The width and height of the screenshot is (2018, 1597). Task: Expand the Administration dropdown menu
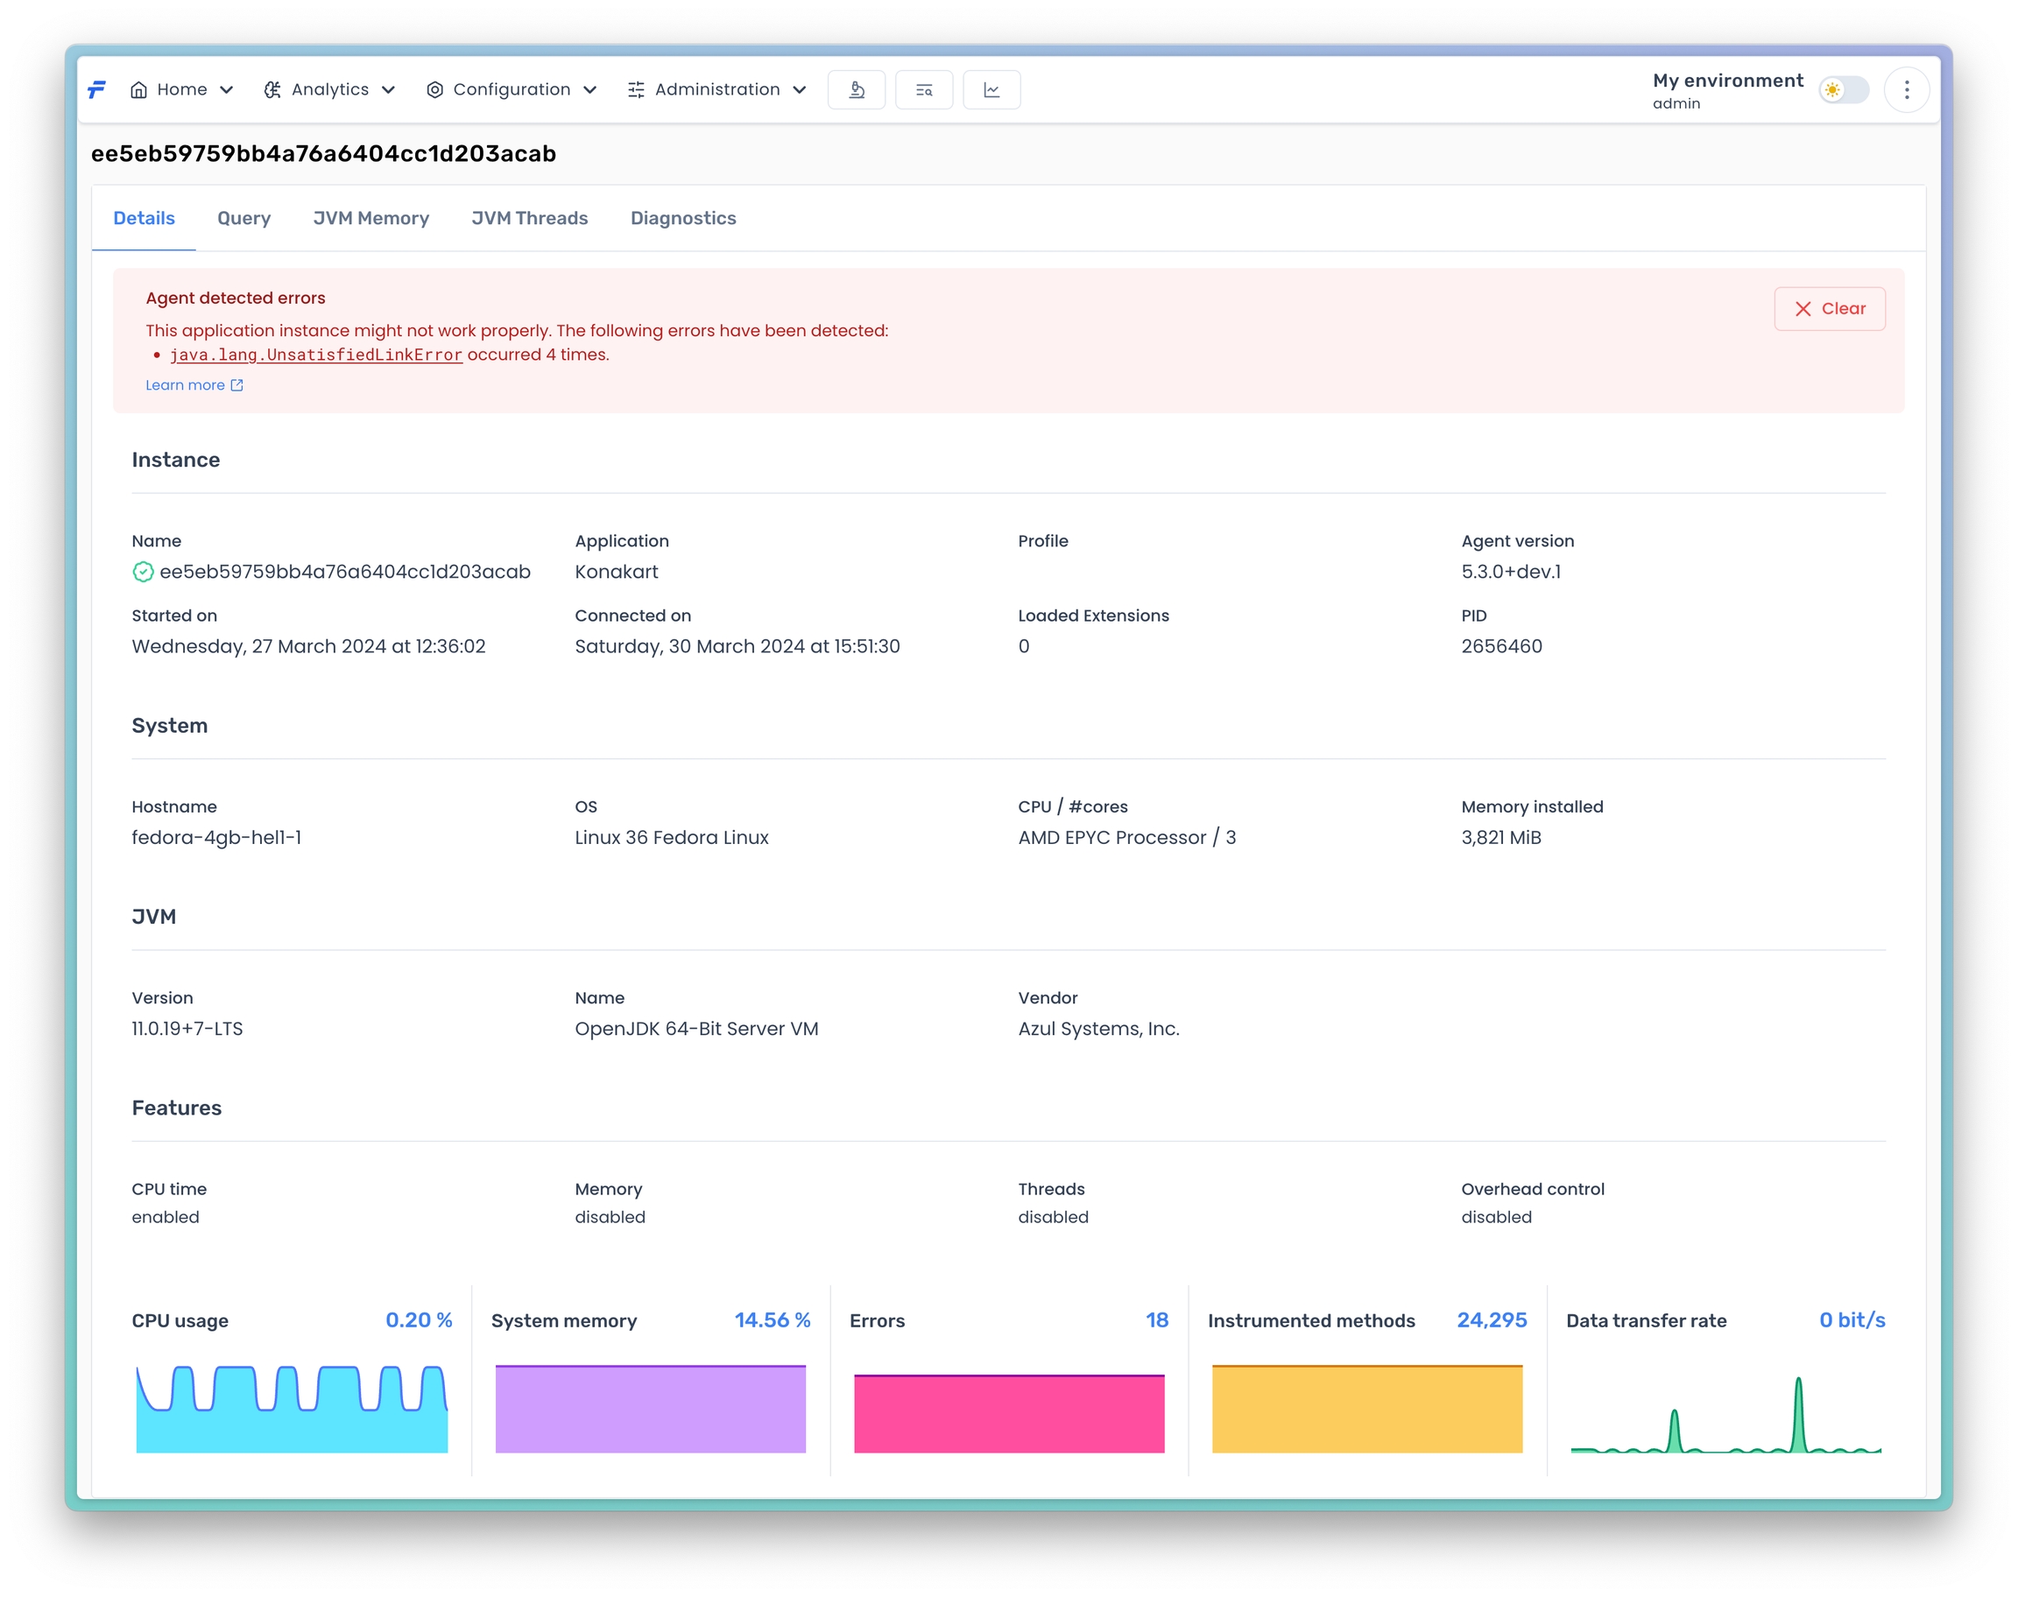tap(716, 90)
